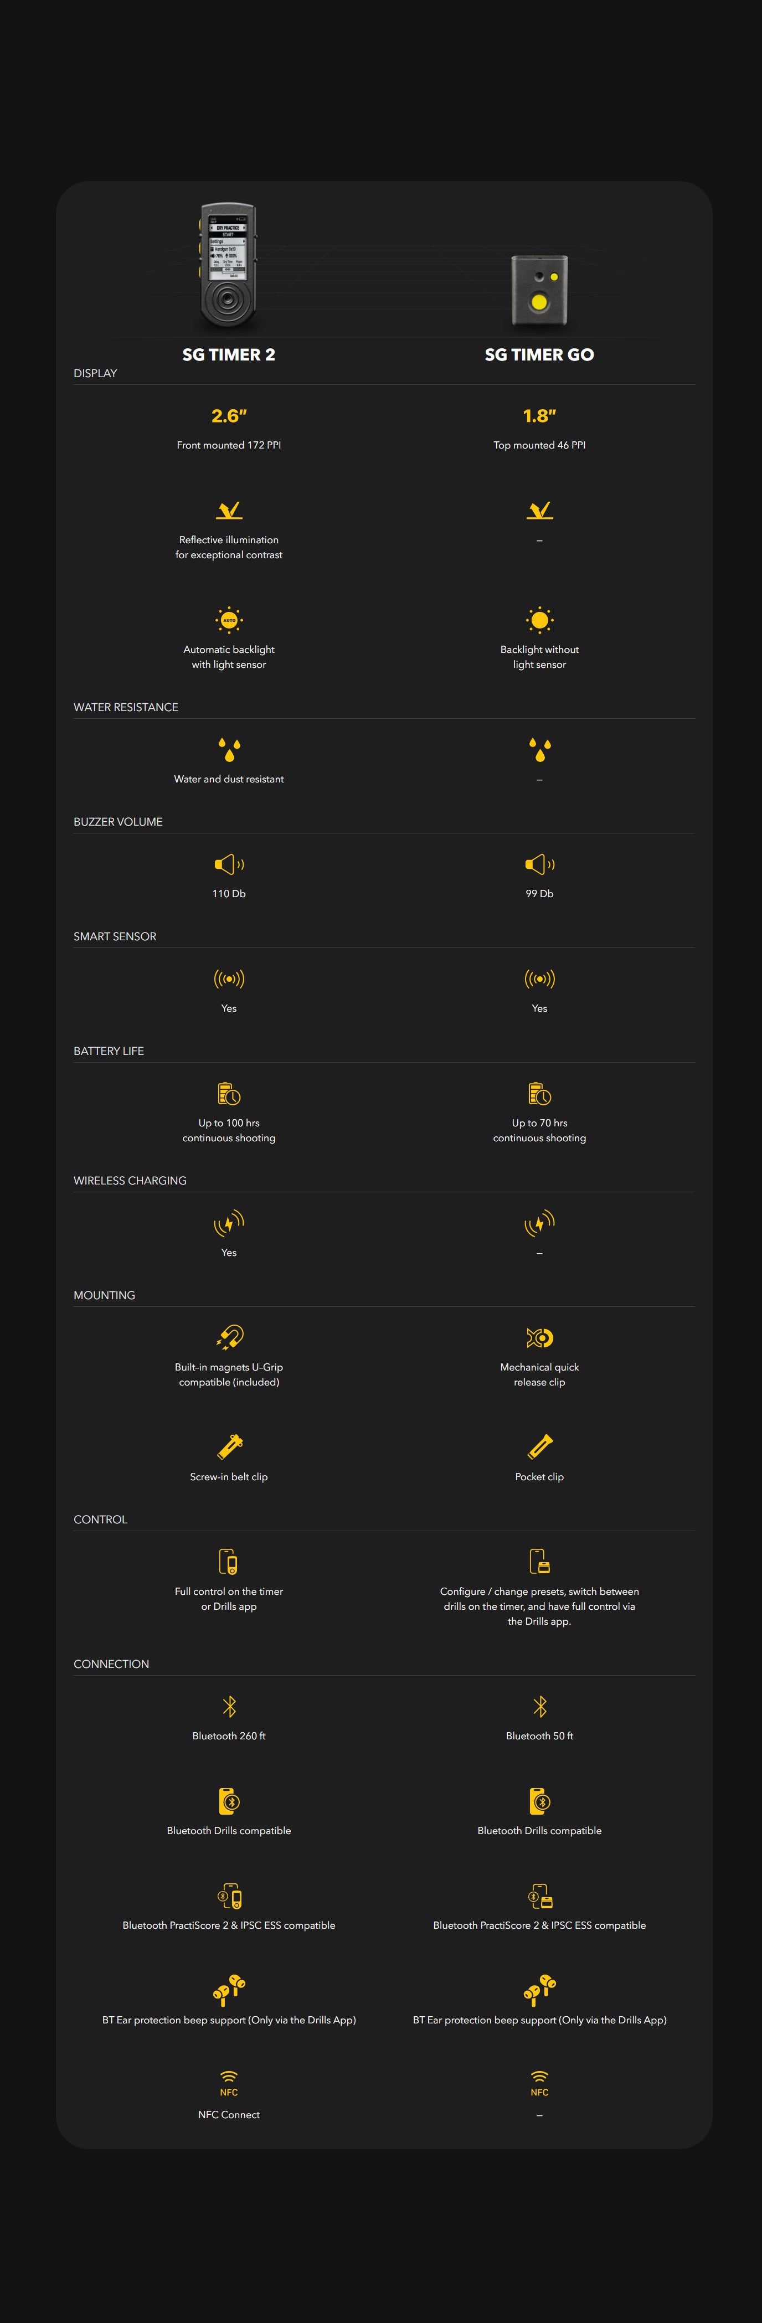
Task: Click SG Timer 2 wireless charging icon
Action: tap(229, 1223)
